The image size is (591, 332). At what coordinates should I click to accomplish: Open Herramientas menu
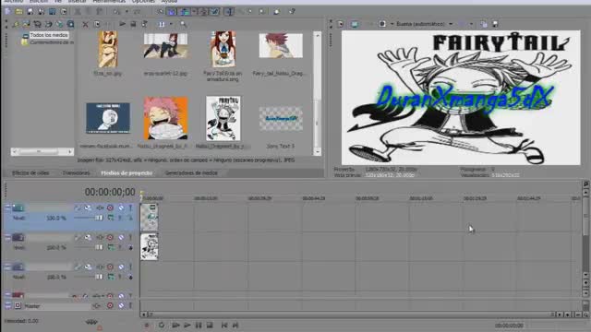[109, 2]
